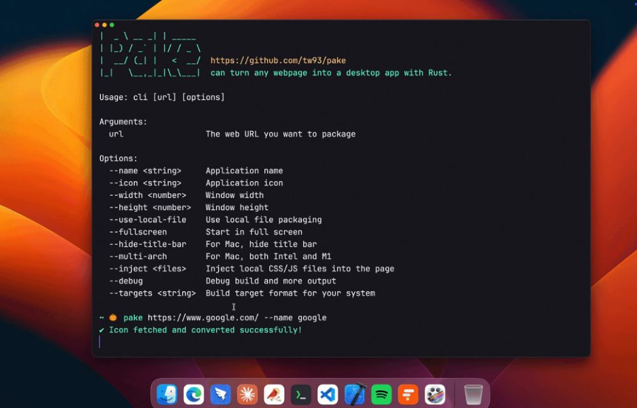Open the orange starburst app in dock

click(247, 394)
